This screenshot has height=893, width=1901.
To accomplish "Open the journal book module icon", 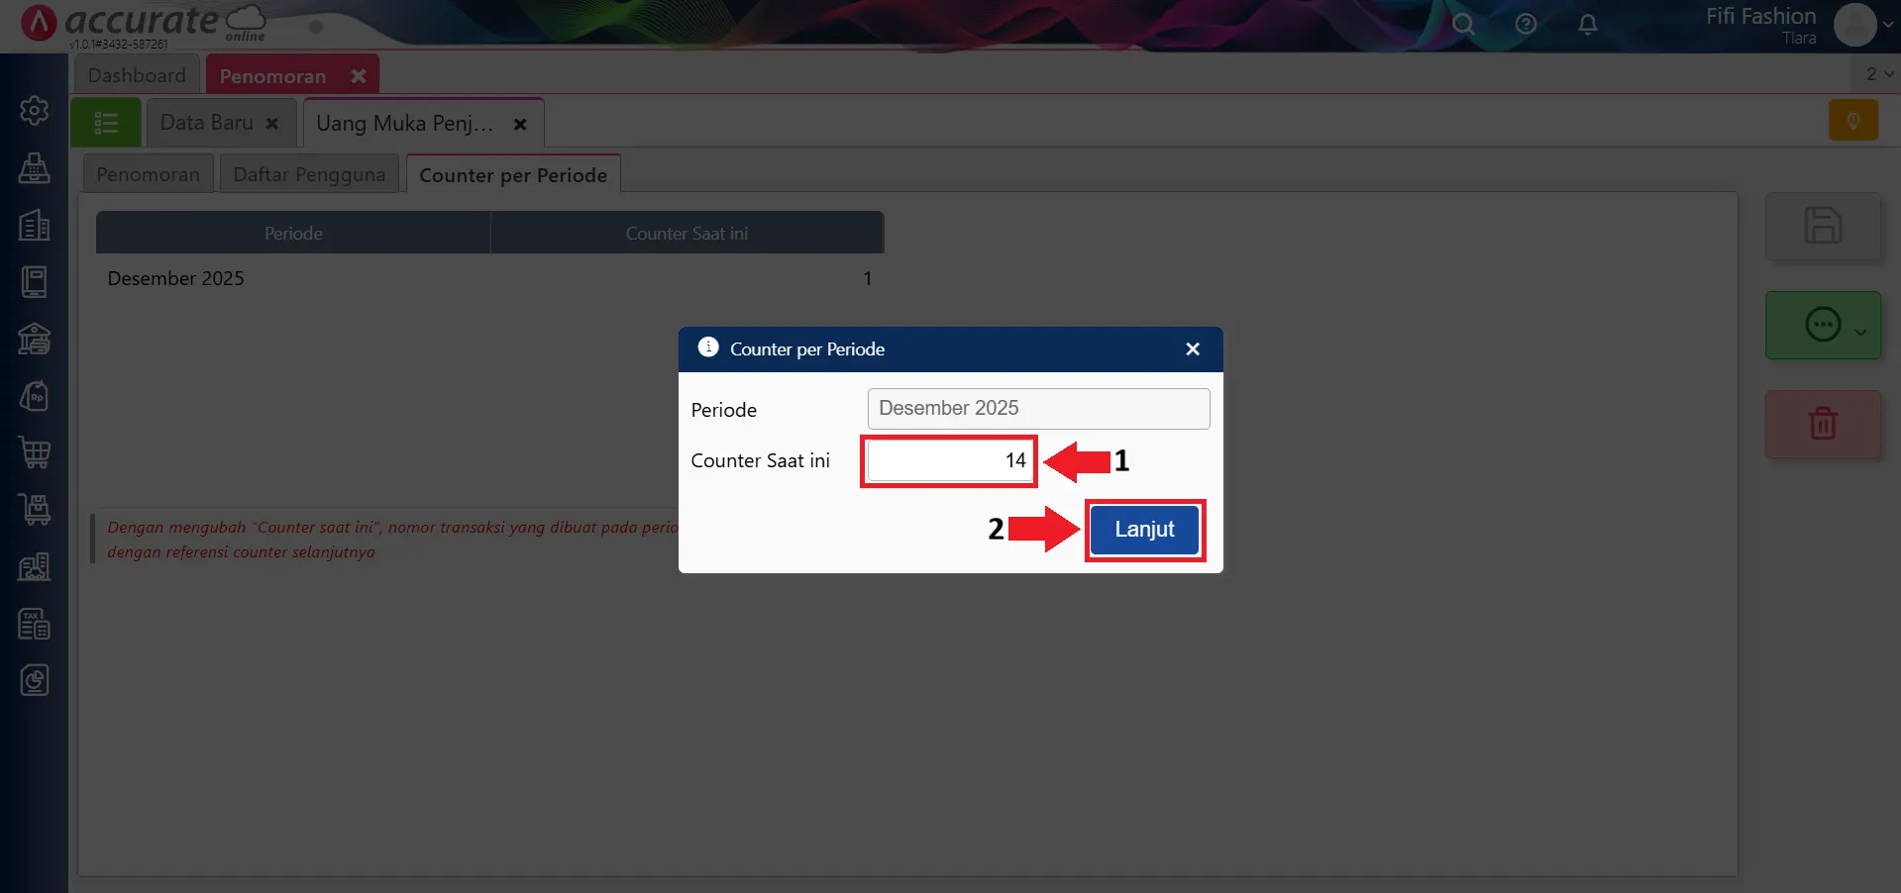I will click(35, 281).
